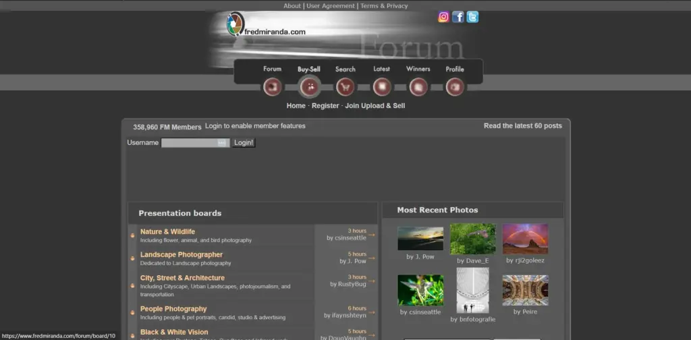Viewport: 691px width, 340px height.
Task: Open the green forest thumbnail by Dave_E
Action: [x=473, y=239]
